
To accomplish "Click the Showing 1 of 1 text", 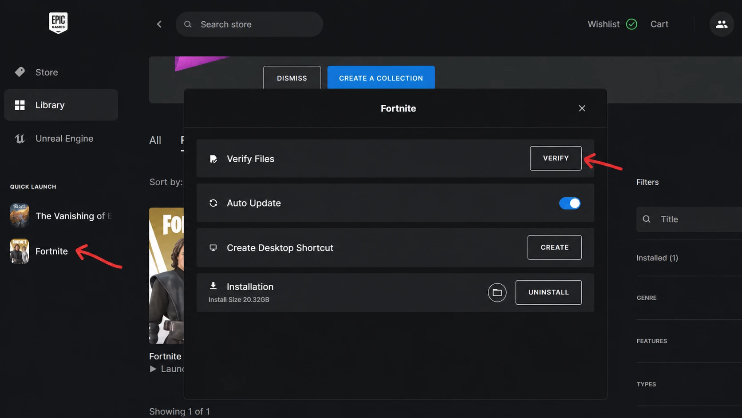I will point(179,411).
